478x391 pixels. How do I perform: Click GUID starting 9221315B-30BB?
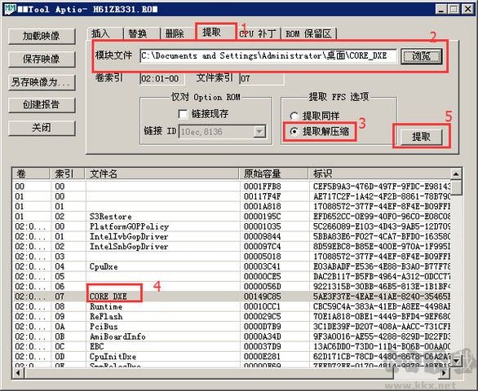click(x=382, y=287)
